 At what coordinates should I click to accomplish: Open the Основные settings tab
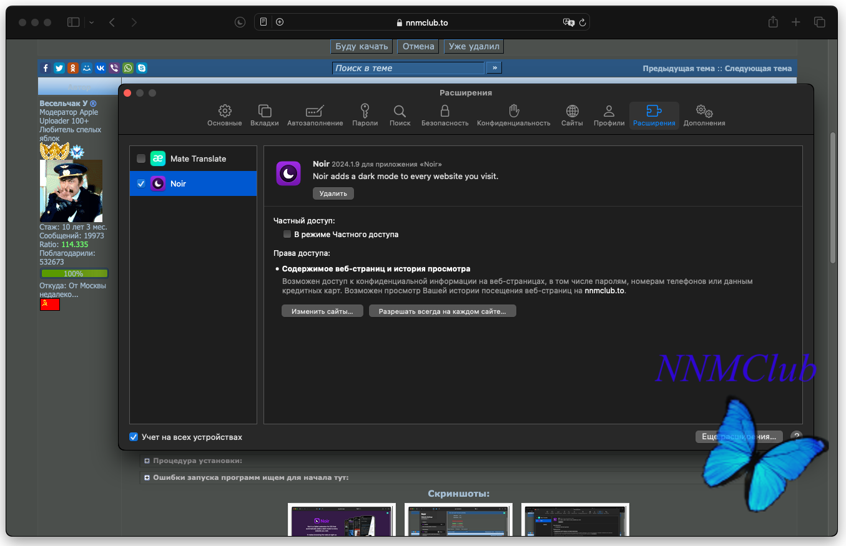click(225, 115)
